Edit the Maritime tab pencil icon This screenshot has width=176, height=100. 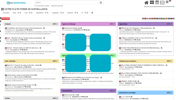(x=75, y=13)
